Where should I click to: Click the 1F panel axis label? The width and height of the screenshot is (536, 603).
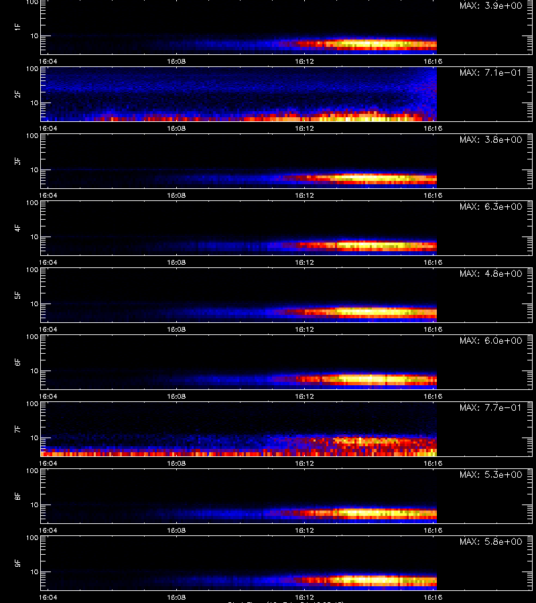coord(17,27)
